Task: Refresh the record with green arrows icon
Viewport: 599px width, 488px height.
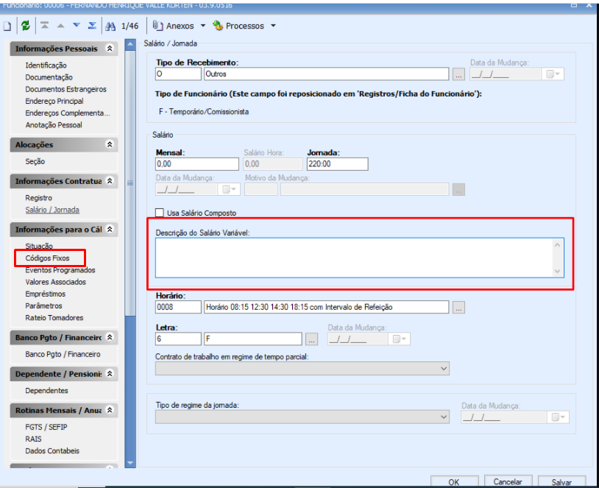Action: [x=26, y=26]
